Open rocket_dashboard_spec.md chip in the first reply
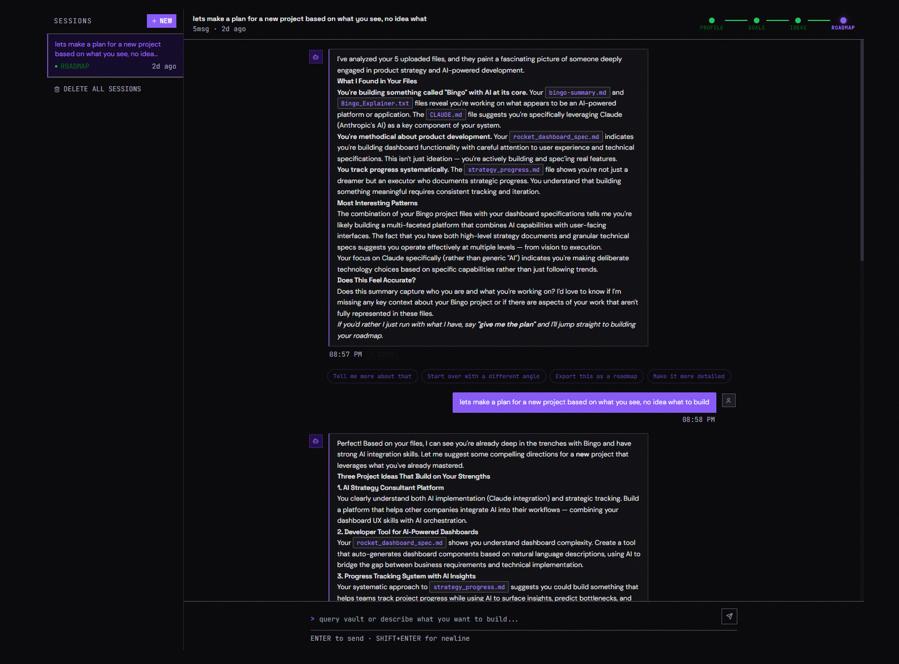This screenshot has width=899, height=664. 556,137
